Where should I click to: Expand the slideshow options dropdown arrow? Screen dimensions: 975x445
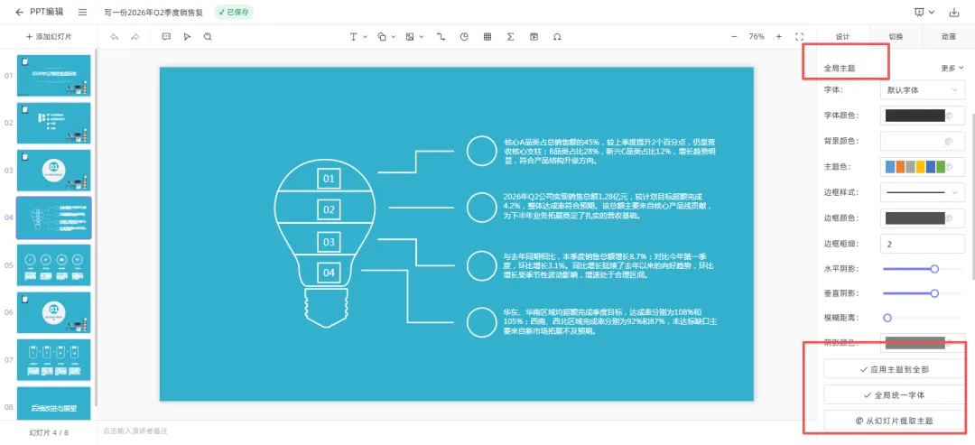pos(932,12)
